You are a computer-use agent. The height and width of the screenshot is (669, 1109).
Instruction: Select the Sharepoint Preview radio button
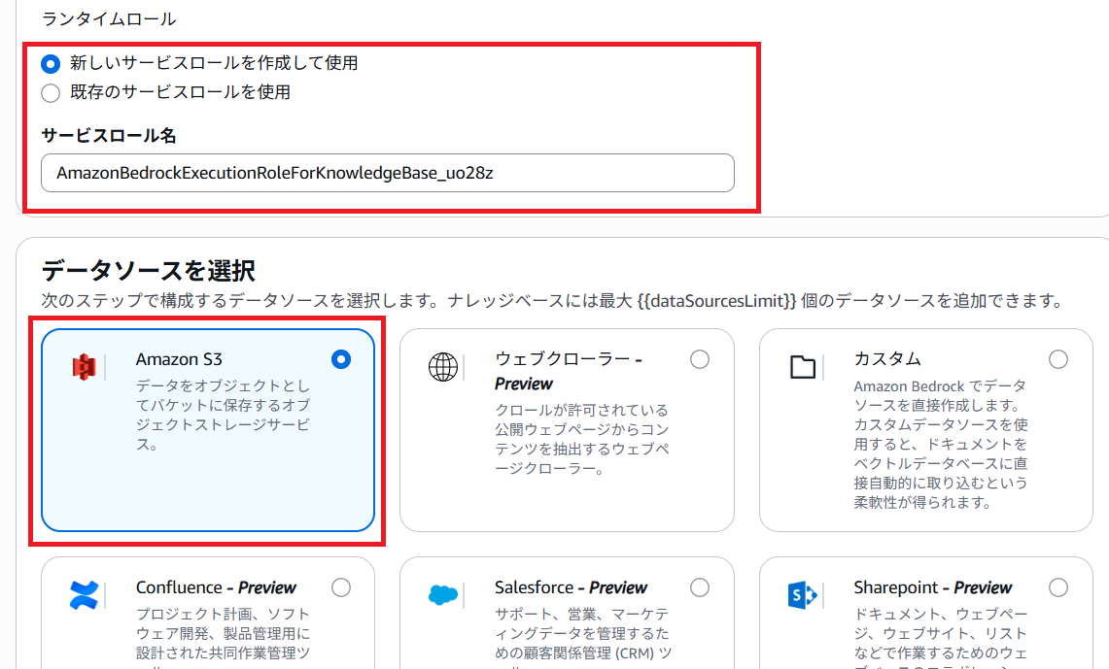click(1057, 587)
